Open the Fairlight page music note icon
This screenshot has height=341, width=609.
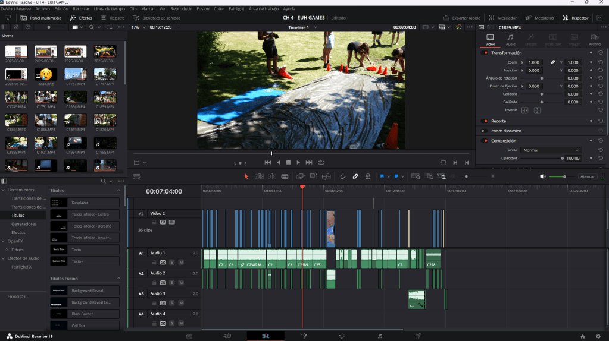380,336
